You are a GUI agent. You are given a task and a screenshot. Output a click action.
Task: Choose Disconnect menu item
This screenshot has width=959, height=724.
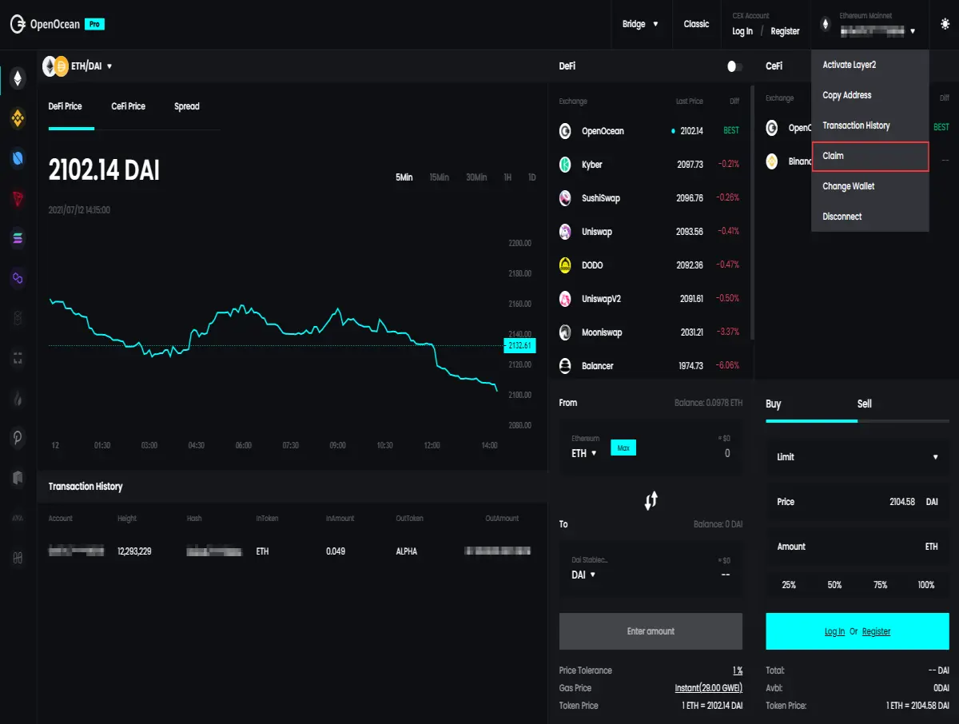870,217
